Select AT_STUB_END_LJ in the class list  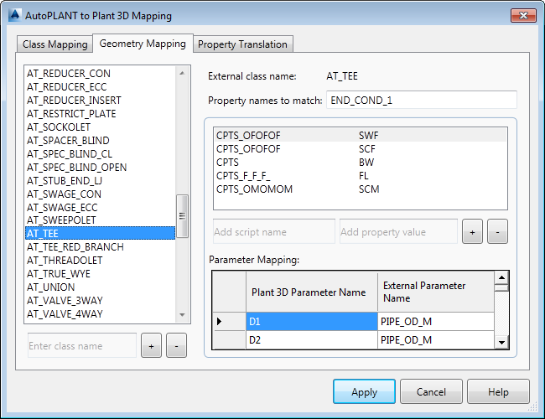(x=100, y=181)
